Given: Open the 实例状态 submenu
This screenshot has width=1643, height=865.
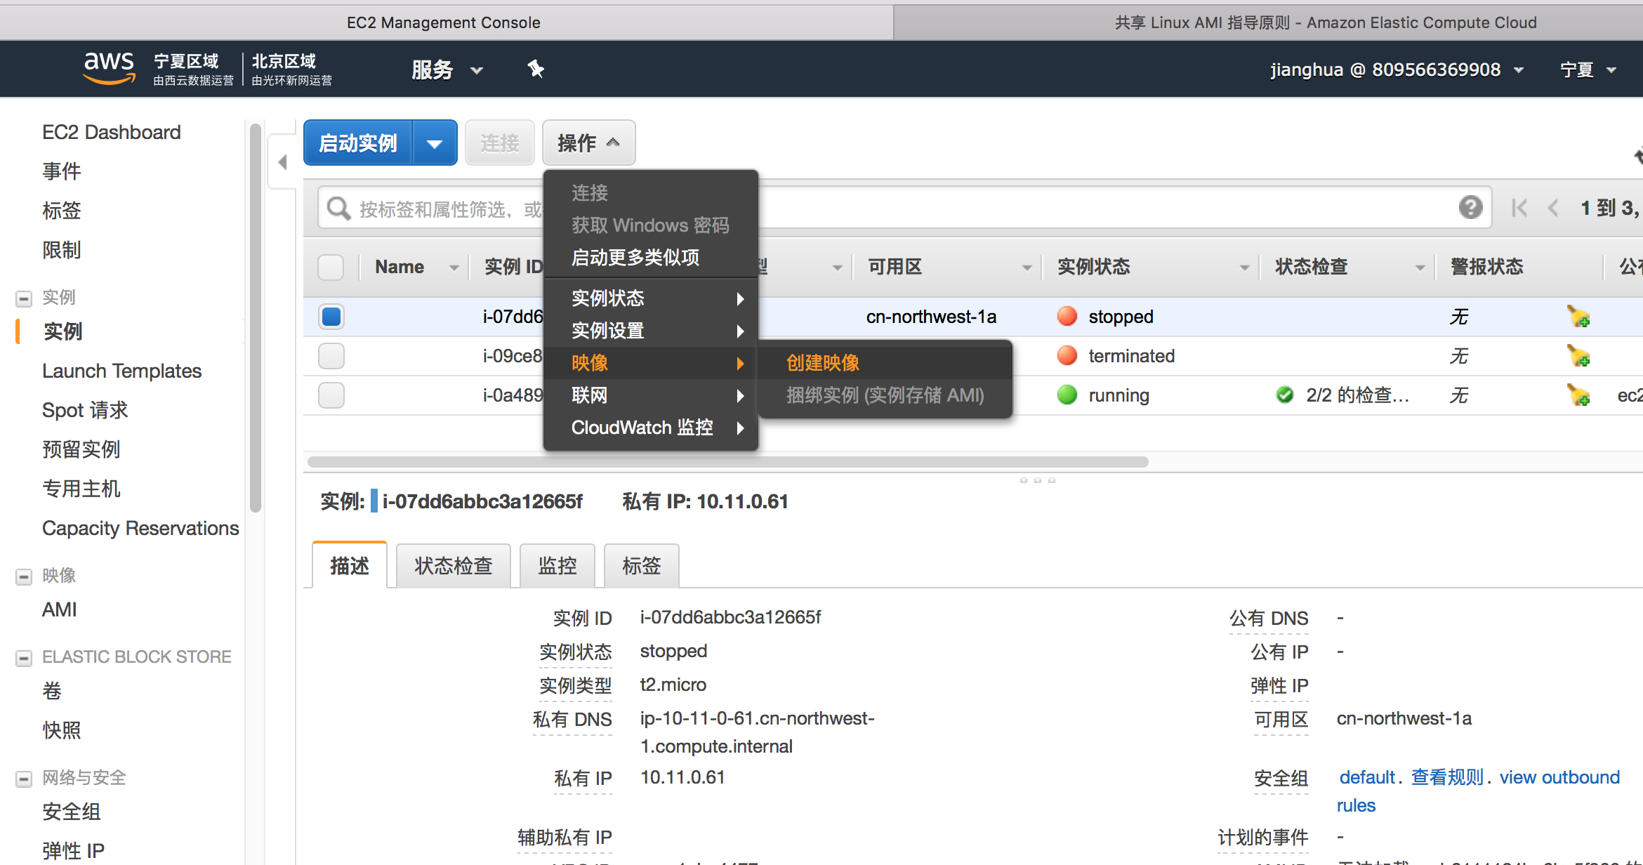Looking at the screenshot, I should (650, 298).
